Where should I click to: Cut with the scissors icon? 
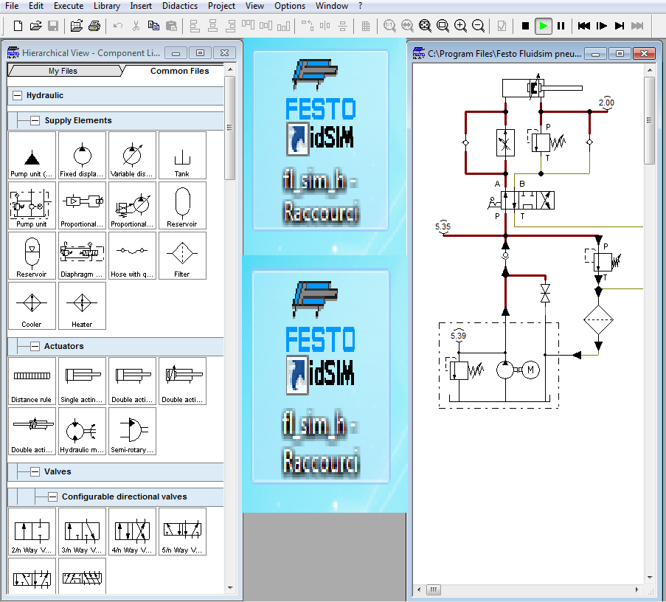pos(136,26)
